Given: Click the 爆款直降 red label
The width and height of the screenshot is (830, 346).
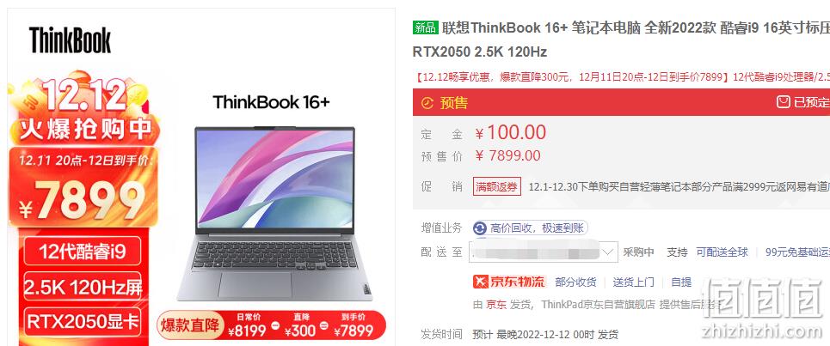Looking at the screenshot, I should point(190,325).
